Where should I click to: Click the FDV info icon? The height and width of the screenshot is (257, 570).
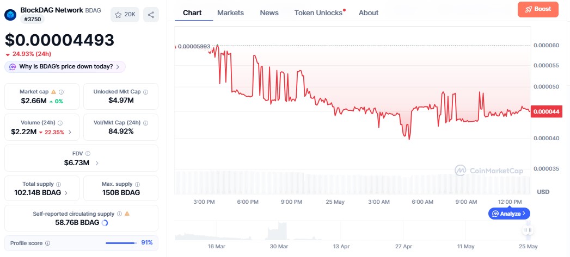point(88,154)
